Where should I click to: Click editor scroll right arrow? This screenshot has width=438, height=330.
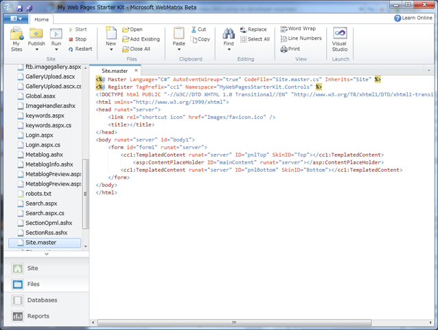coord(430,322)
